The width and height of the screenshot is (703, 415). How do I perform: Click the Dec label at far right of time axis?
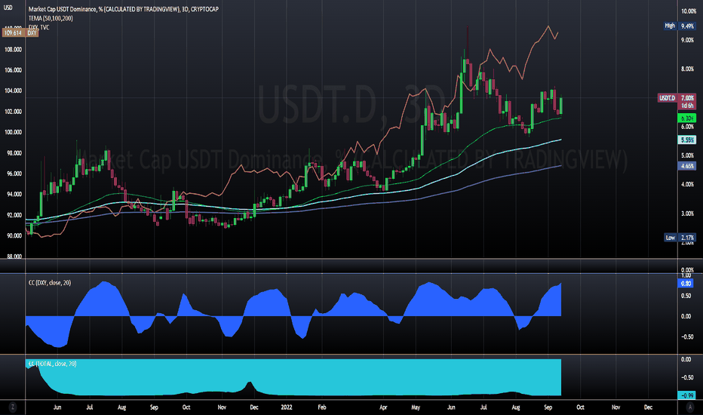[648, 407]
